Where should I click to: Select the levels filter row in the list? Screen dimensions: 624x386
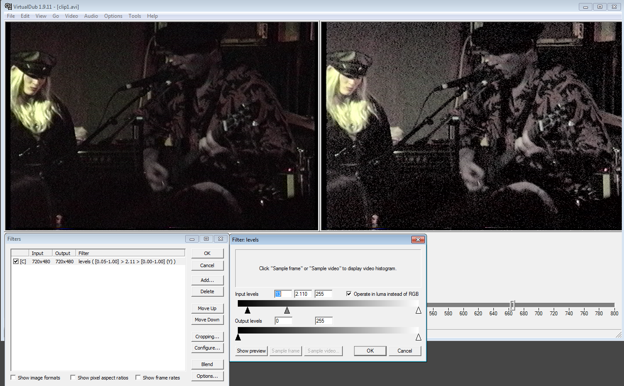click(x=98, y=262)
